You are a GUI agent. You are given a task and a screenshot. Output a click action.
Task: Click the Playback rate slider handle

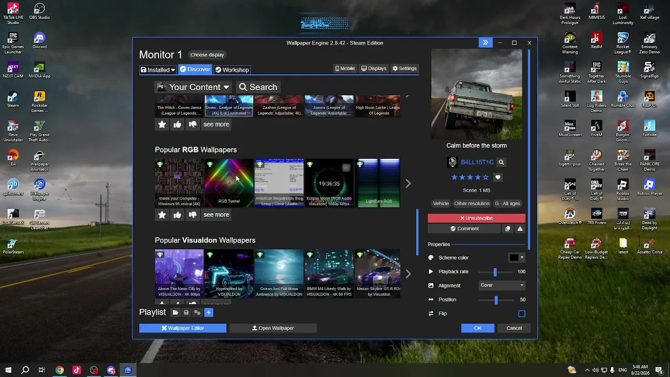coord(495,272)
